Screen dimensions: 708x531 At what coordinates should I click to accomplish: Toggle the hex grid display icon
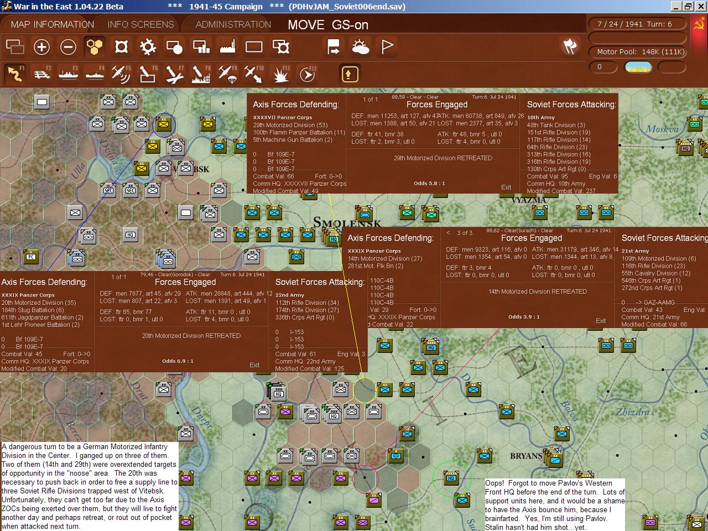95,47
